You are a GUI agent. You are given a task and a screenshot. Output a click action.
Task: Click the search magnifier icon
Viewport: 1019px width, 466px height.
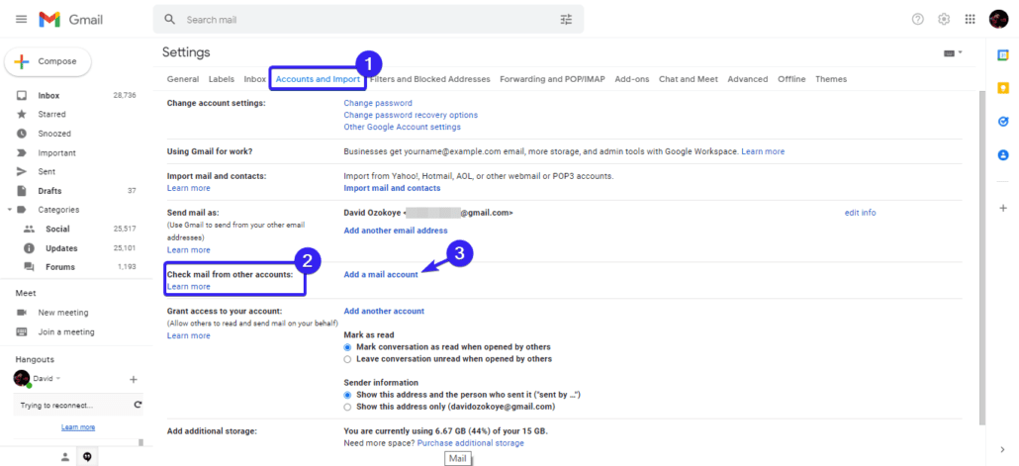point(170,20)
